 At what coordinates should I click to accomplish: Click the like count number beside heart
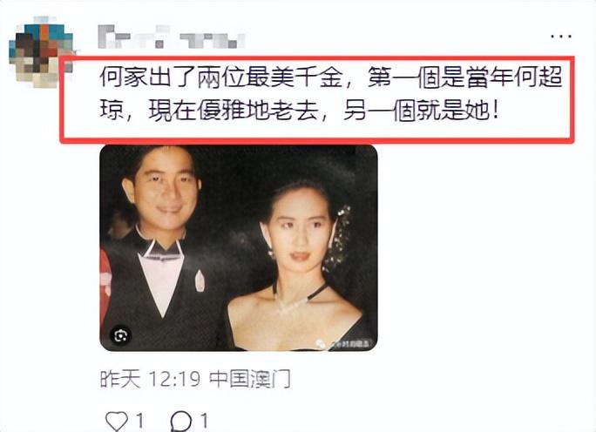click(139, 421)
